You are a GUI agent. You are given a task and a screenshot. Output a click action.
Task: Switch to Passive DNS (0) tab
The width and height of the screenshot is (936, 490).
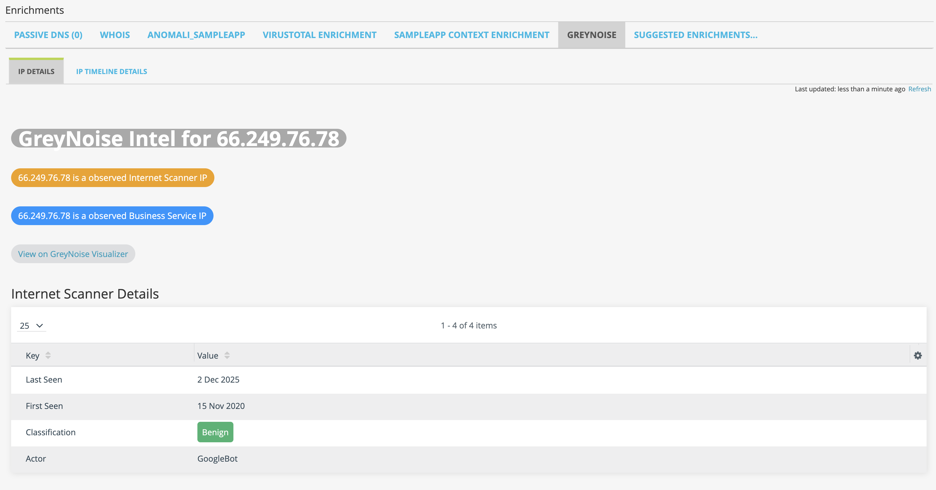coord(48,35)
